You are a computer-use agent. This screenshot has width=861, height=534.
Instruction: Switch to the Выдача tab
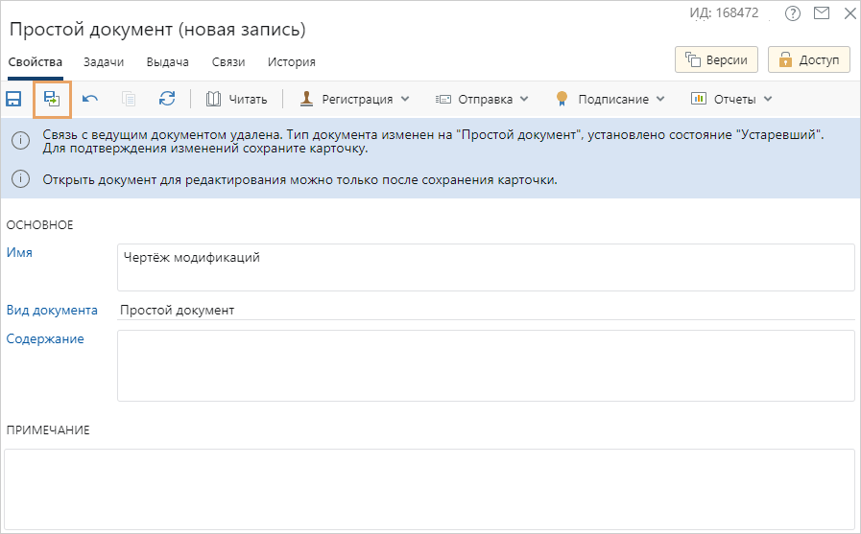(167, 62)
